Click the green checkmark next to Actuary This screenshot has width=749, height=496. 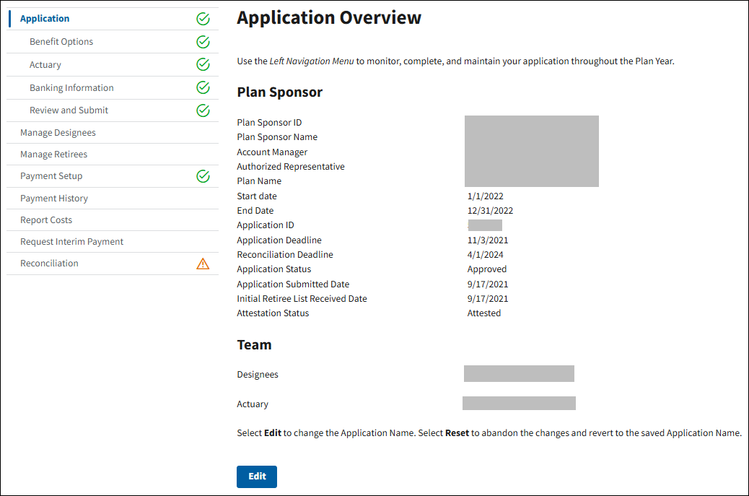(x=203, y=65)
